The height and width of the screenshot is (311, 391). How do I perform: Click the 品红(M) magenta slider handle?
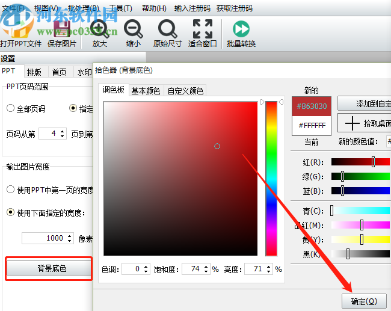[362, 225]
